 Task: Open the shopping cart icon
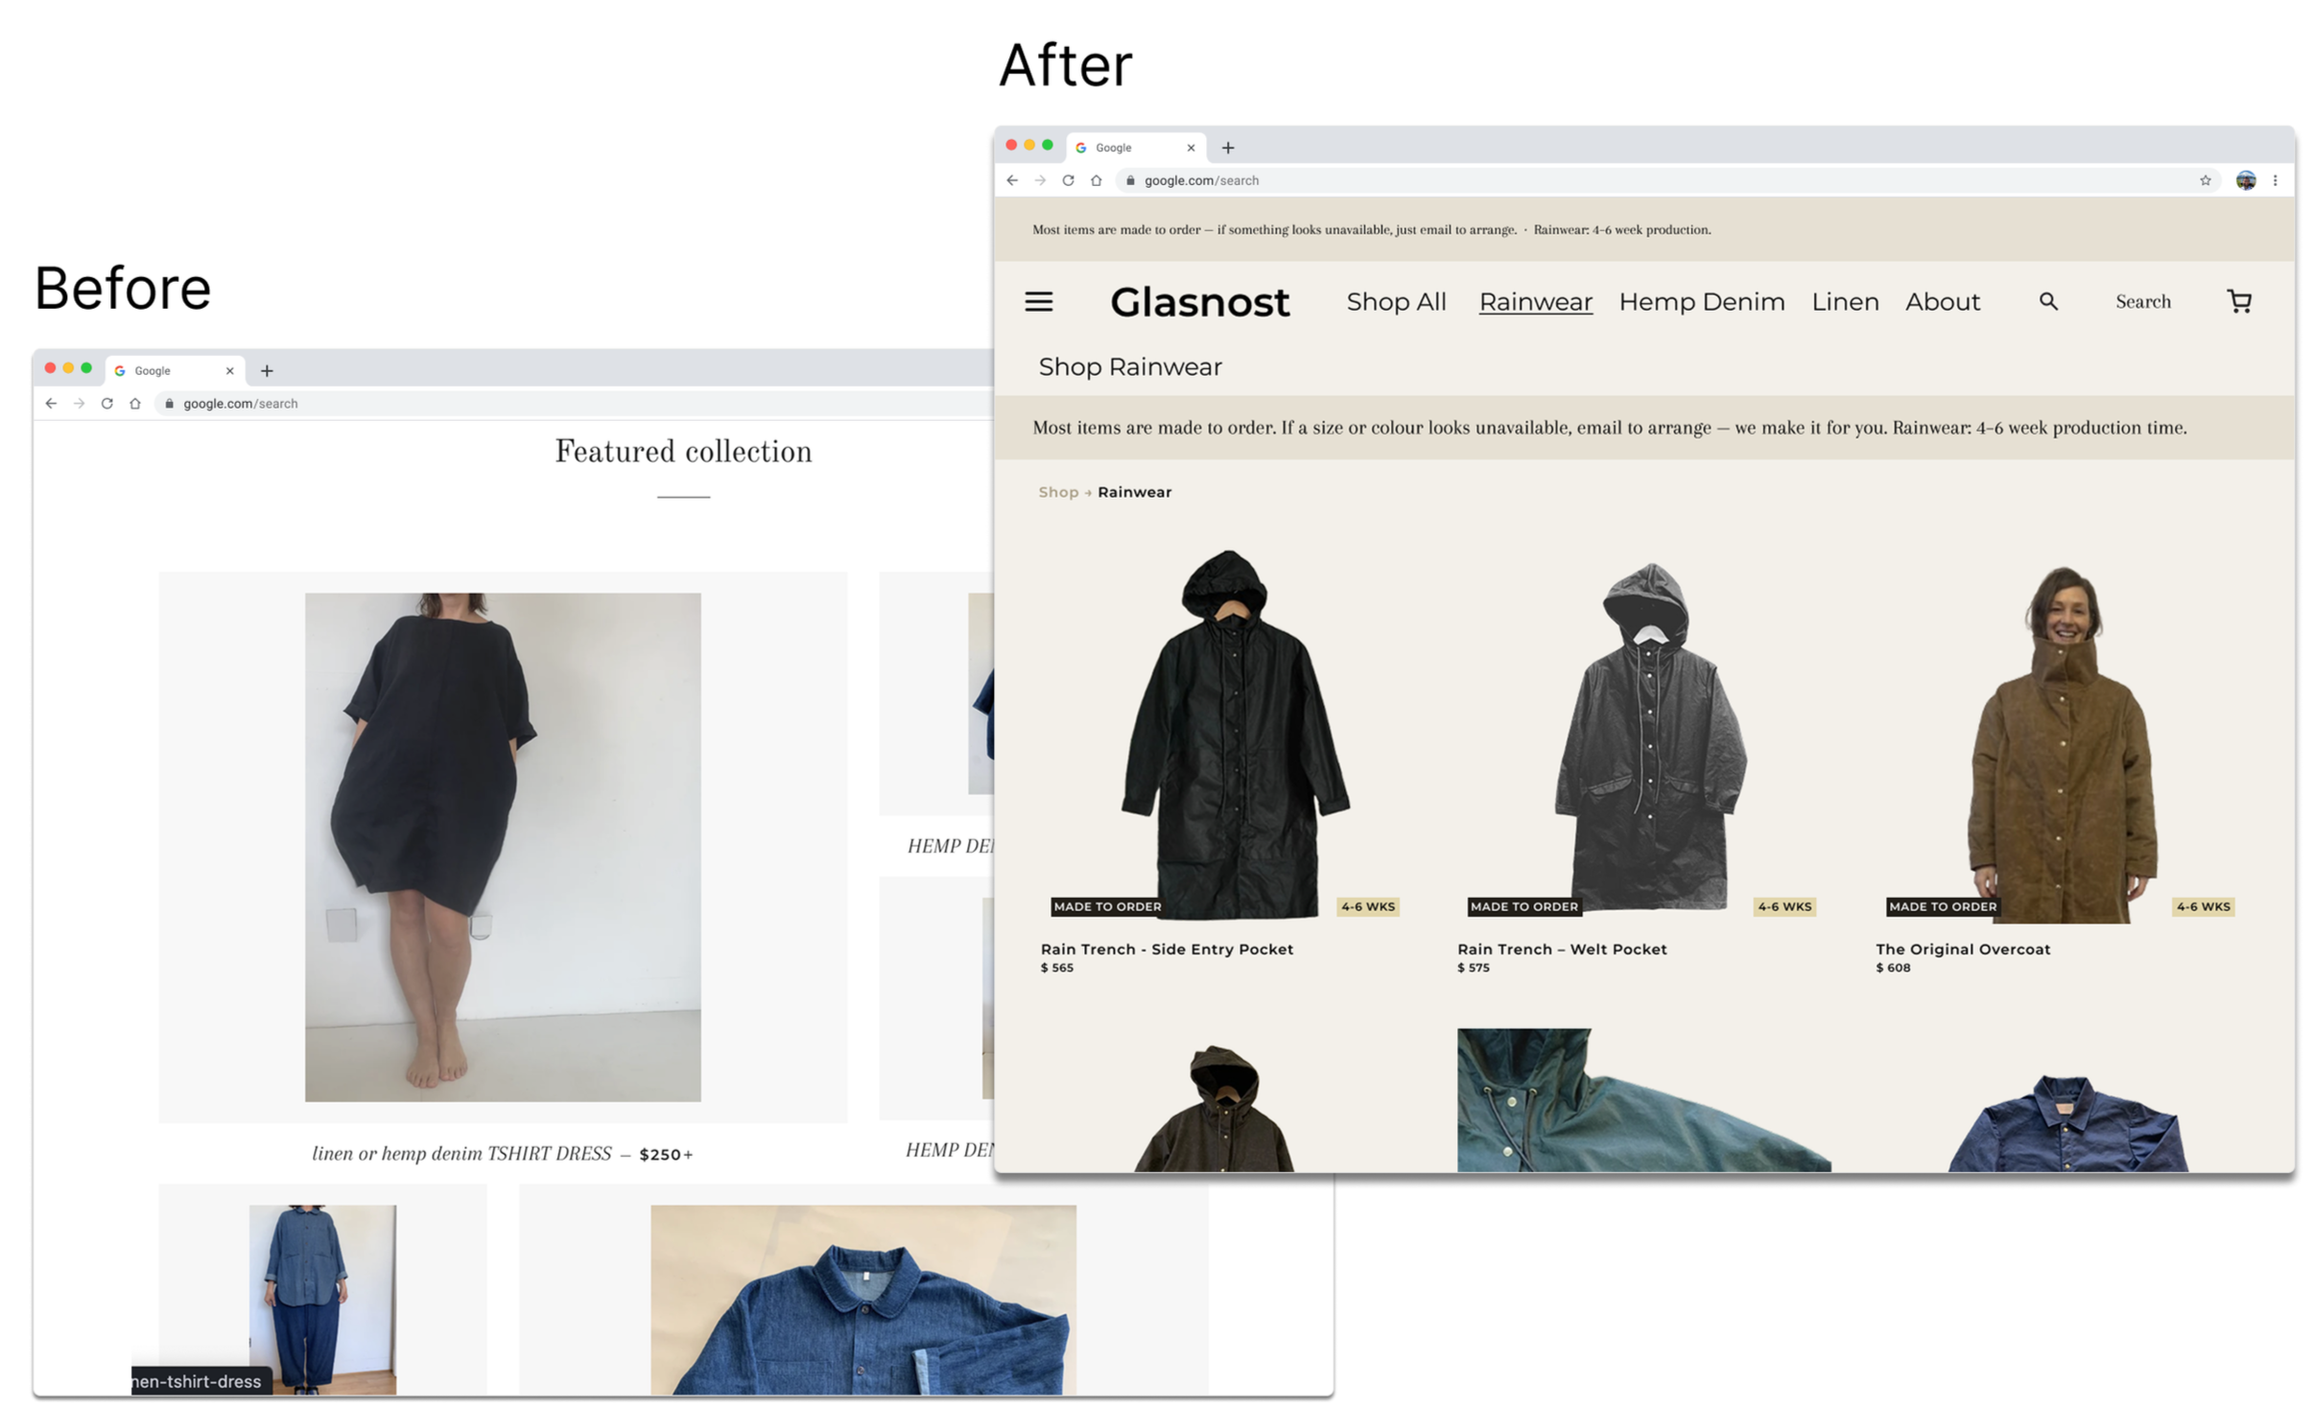[2238, 301]
